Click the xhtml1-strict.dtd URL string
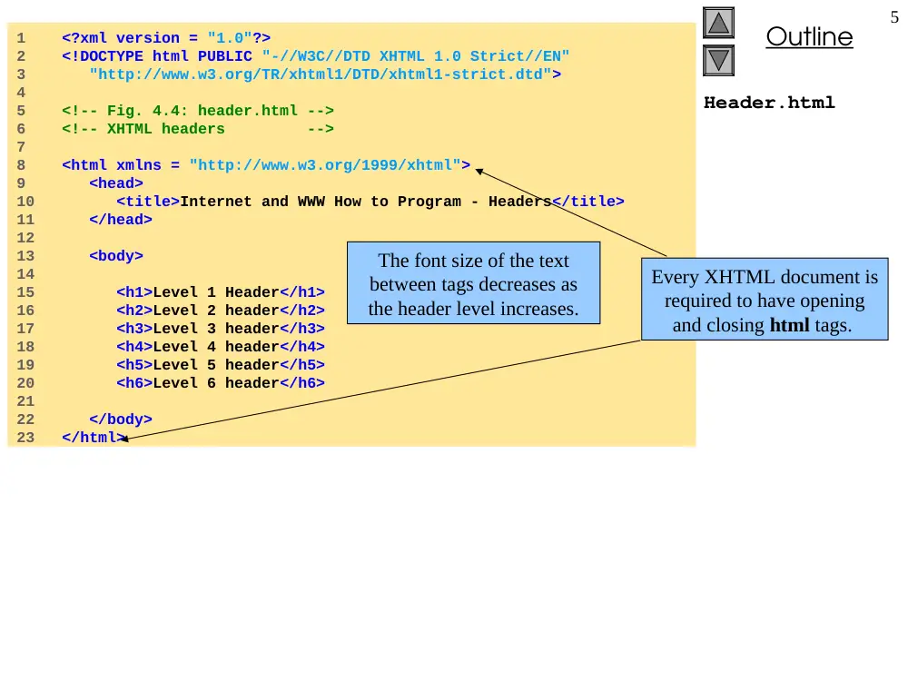This screenshot has height=681, width=908. pyautogui.click(x=325, y=74)
